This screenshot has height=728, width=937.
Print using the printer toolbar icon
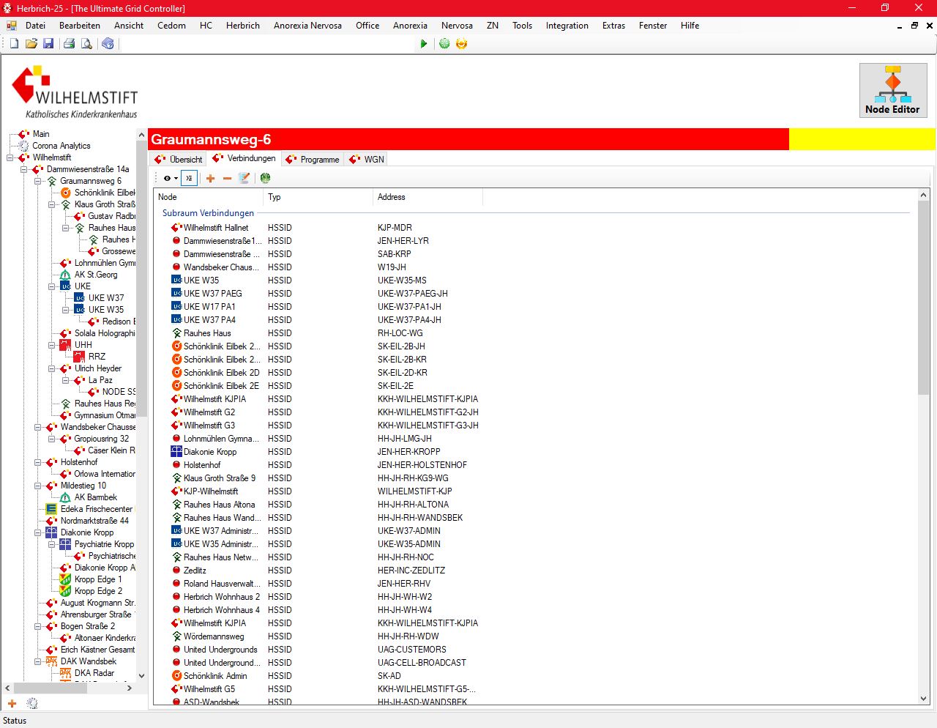click(69, 44)
